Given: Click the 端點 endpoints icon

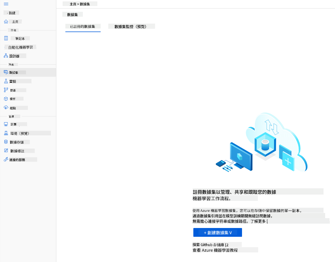Looking at the screenshot, I should (6, 108).
